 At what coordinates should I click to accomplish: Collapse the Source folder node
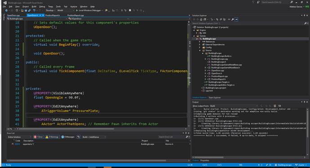199,50
